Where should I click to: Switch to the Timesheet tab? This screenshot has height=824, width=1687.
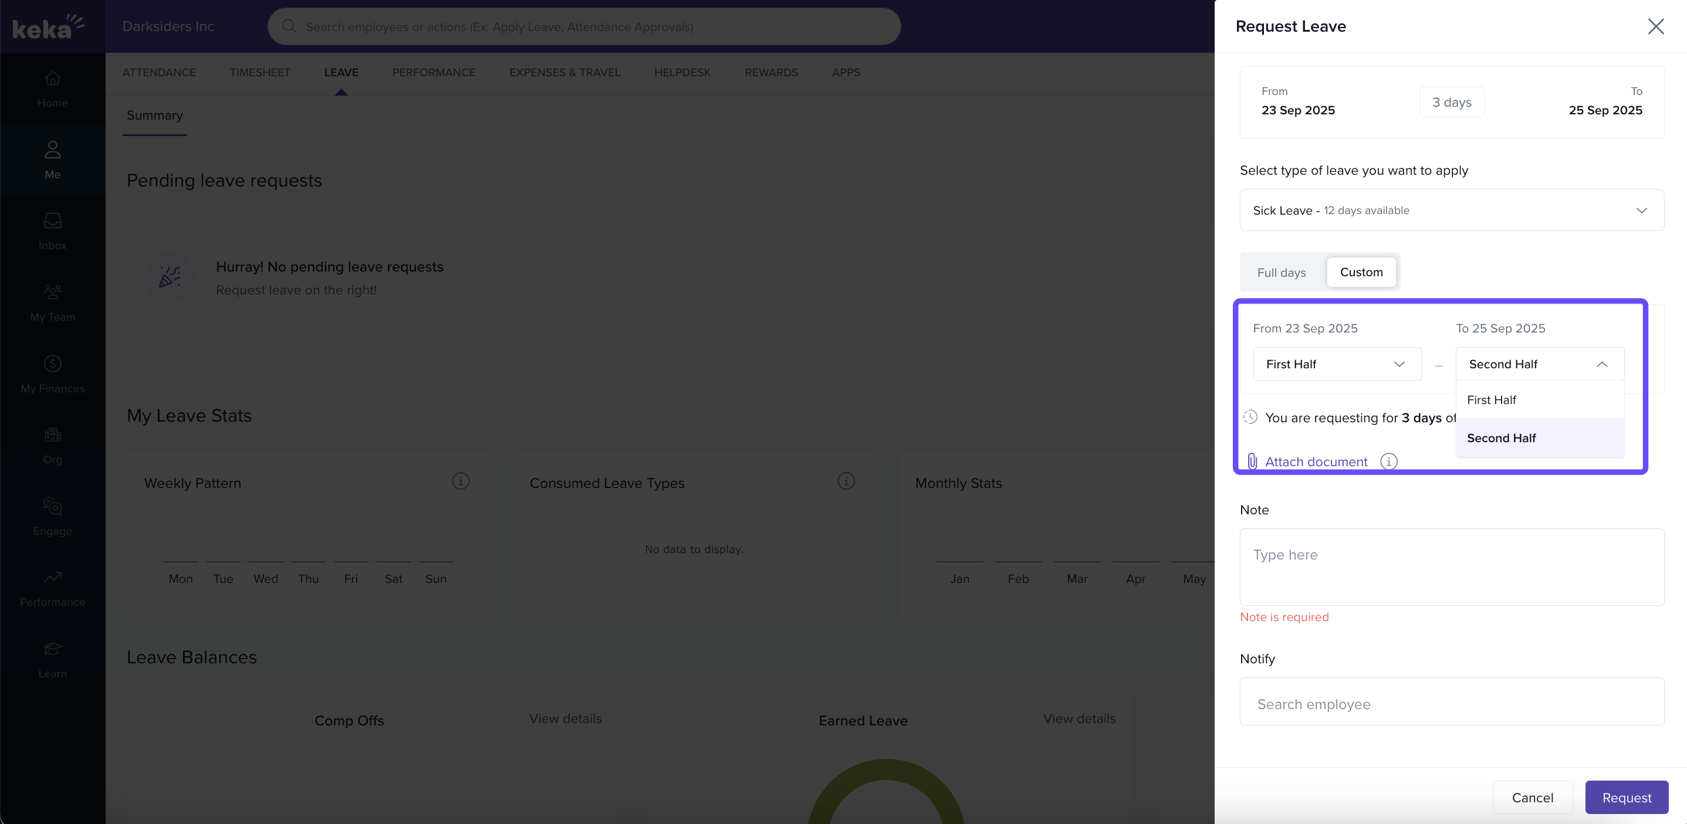tap(259, 73)
